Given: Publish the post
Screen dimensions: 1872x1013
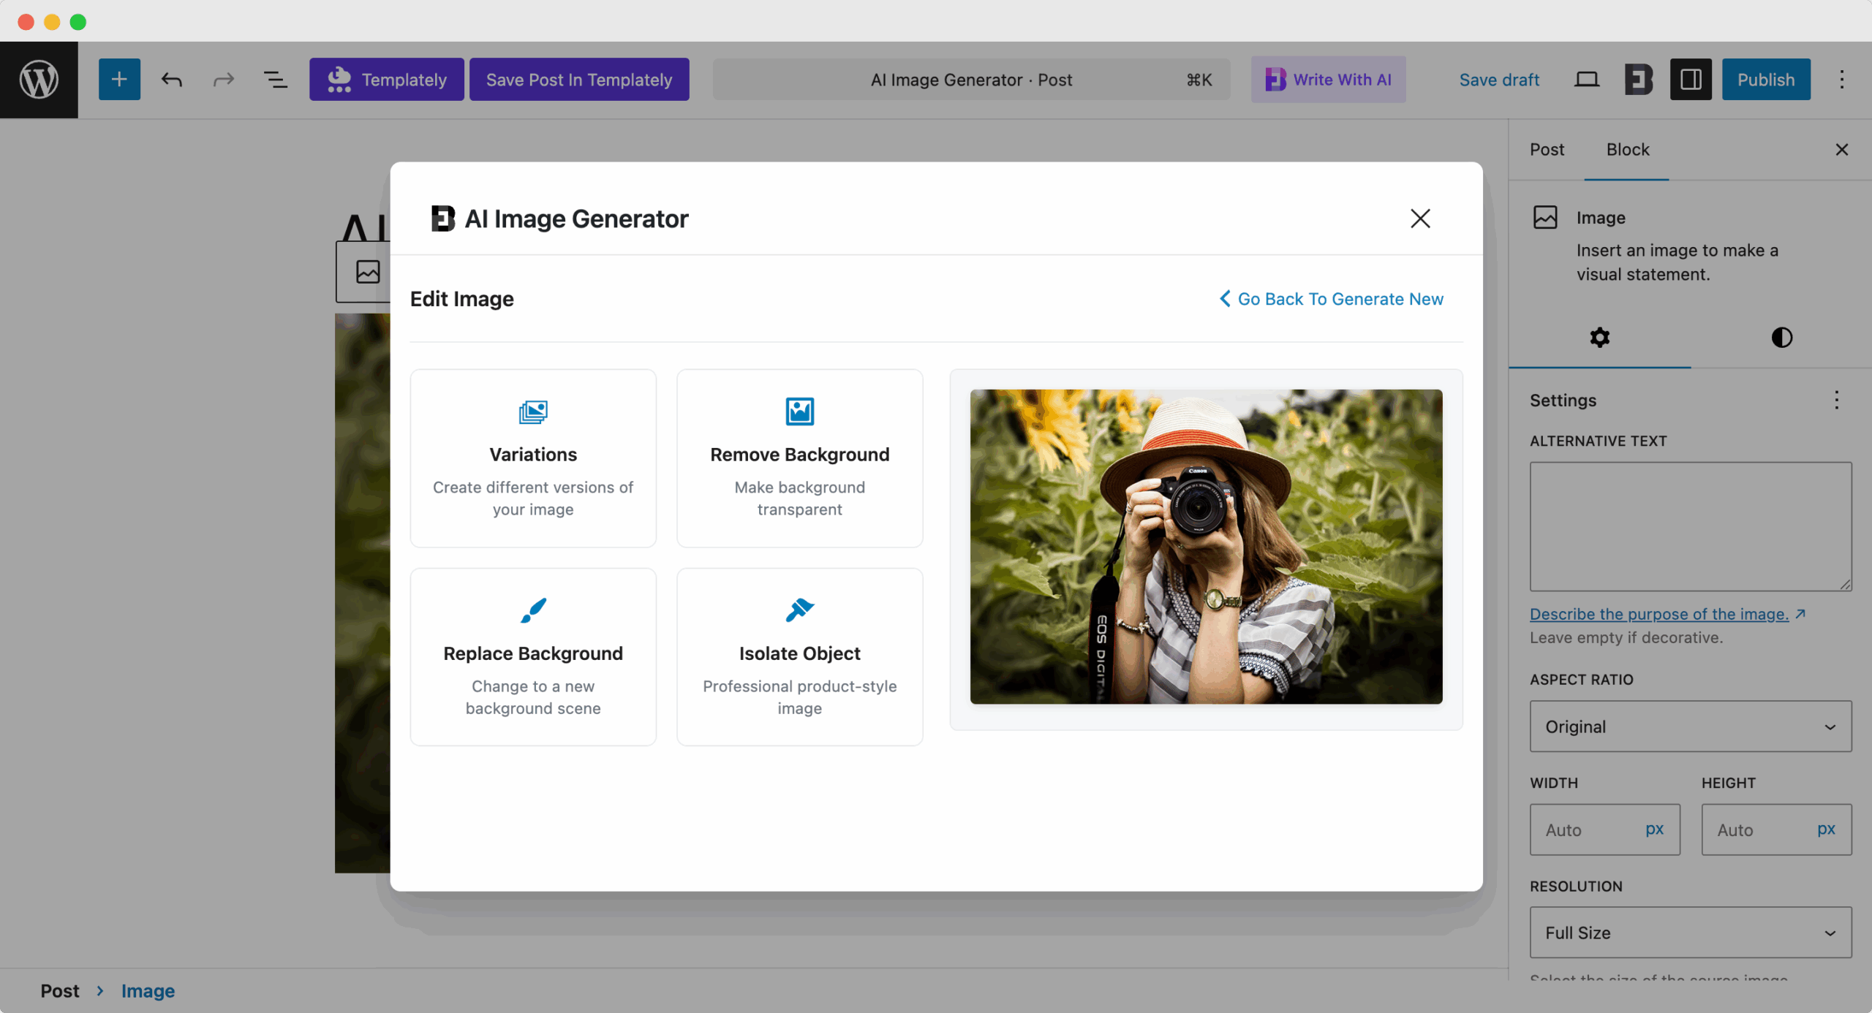Looking at the screenshot, I should (1765, 79).
